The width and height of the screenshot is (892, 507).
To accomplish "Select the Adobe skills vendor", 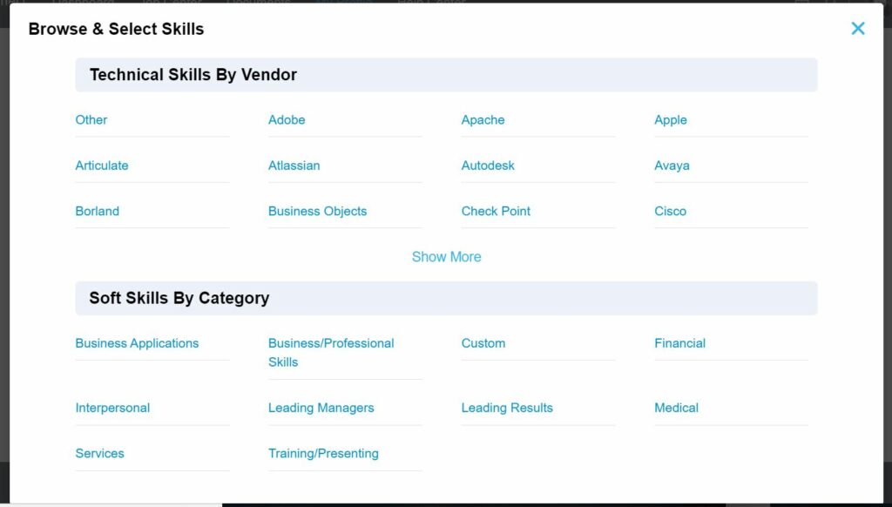I will click(x=287, y=119).
